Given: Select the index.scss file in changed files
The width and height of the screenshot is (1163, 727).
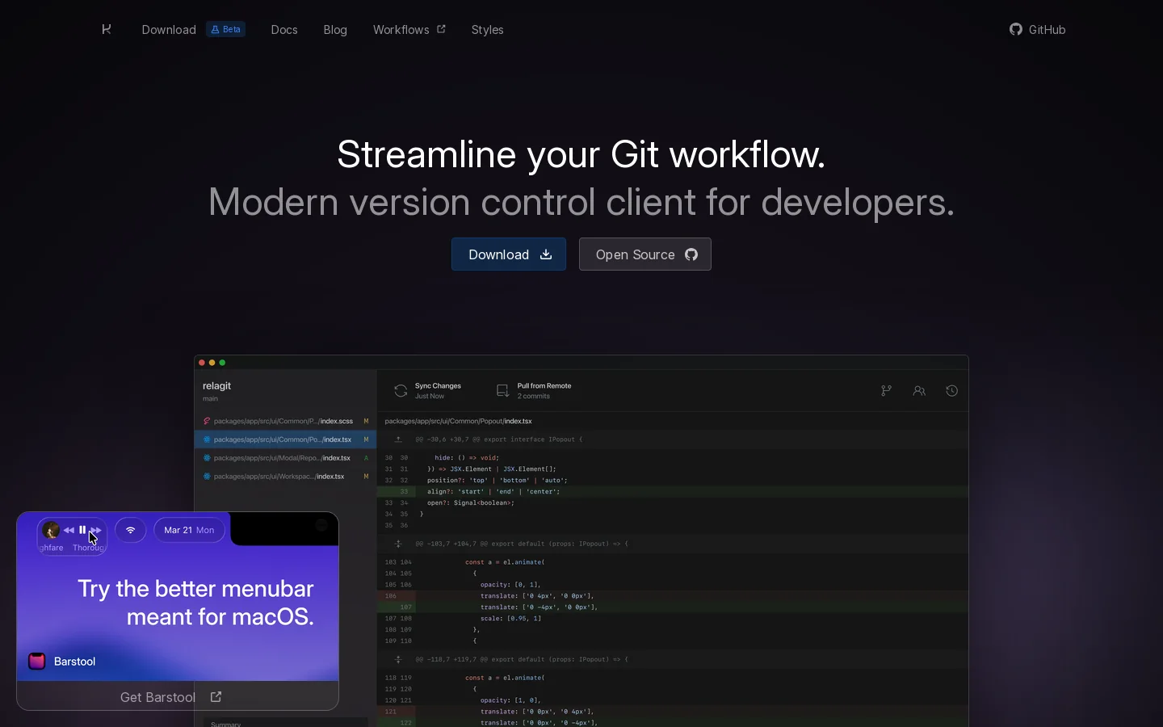Looking at the screenshot, I should click(286, 421).
